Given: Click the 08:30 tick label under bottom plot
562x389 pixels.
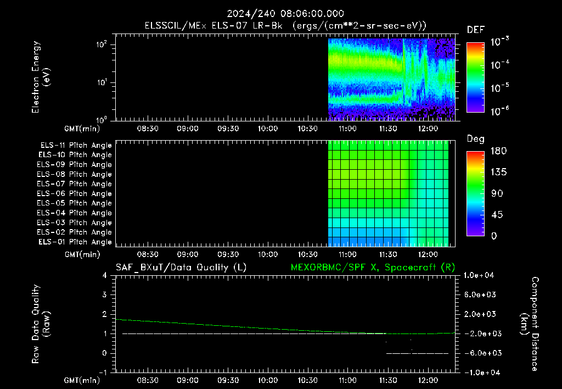Looking at the screenshot, I should pos(148,380).
